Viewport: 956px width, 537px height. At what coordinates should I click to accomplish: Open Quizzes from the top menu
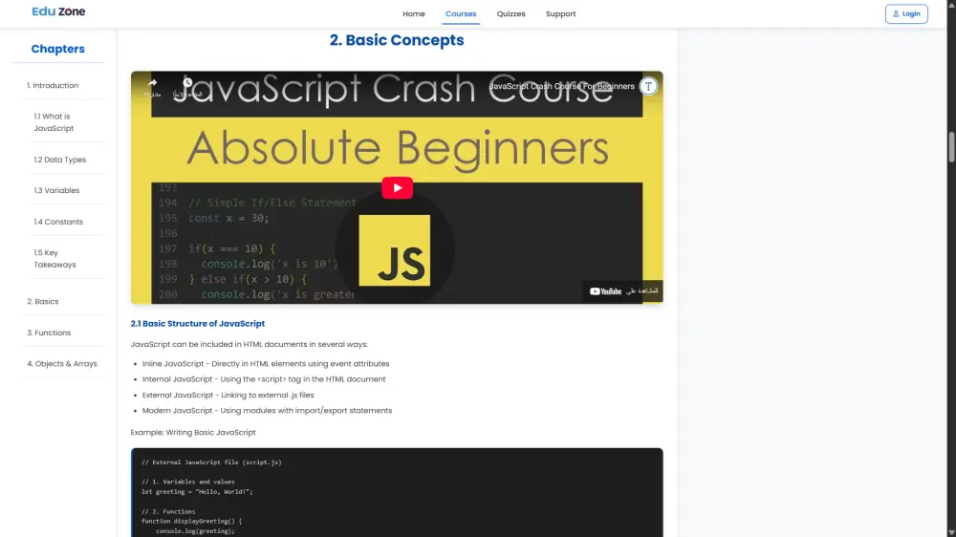(511, 13)
